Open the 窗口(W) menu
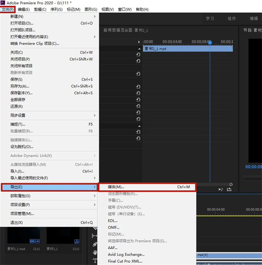262x265 pixels. (125, 10)
